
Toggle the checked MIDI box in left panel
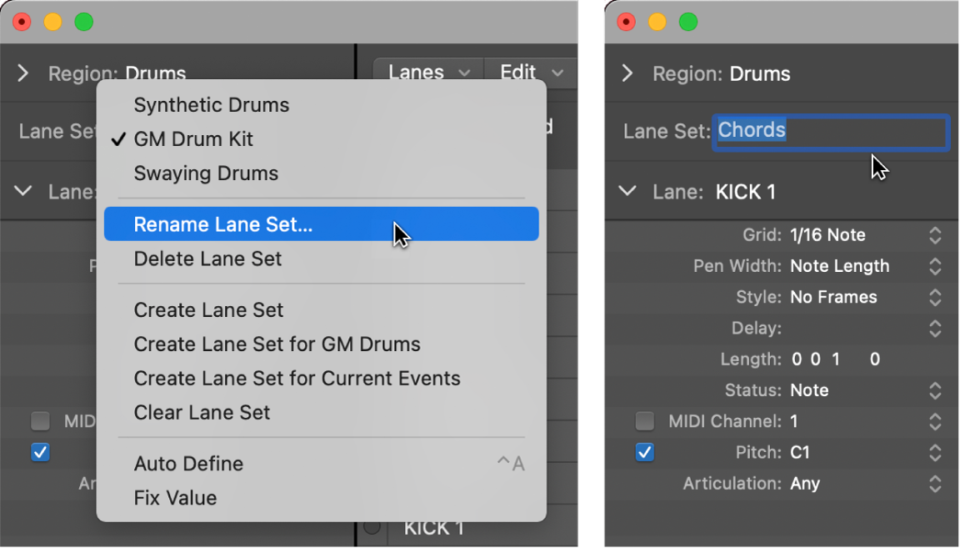click(x=40, y=452)
